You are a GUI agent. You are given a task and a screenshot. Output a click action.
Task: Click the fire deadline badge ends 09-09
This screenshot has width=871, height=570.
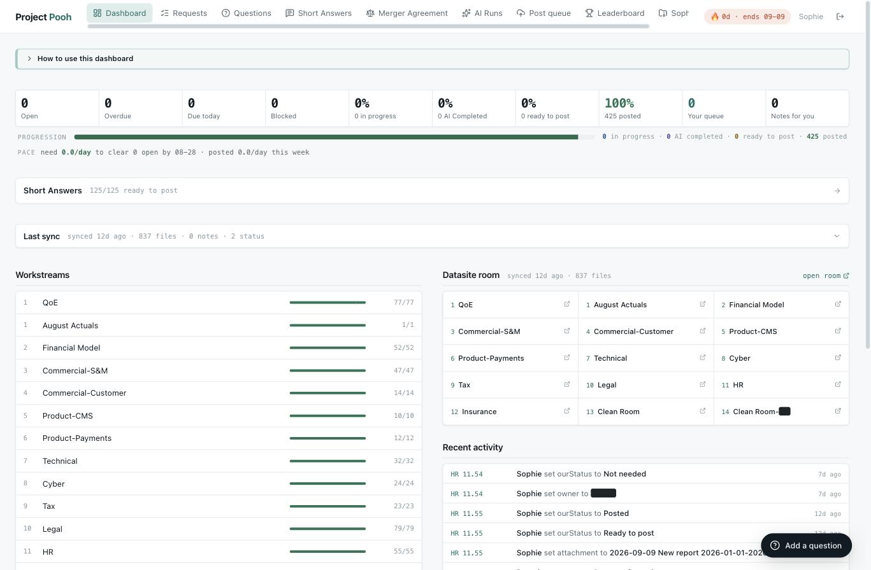pyautogui.click(x=747, y=17)
